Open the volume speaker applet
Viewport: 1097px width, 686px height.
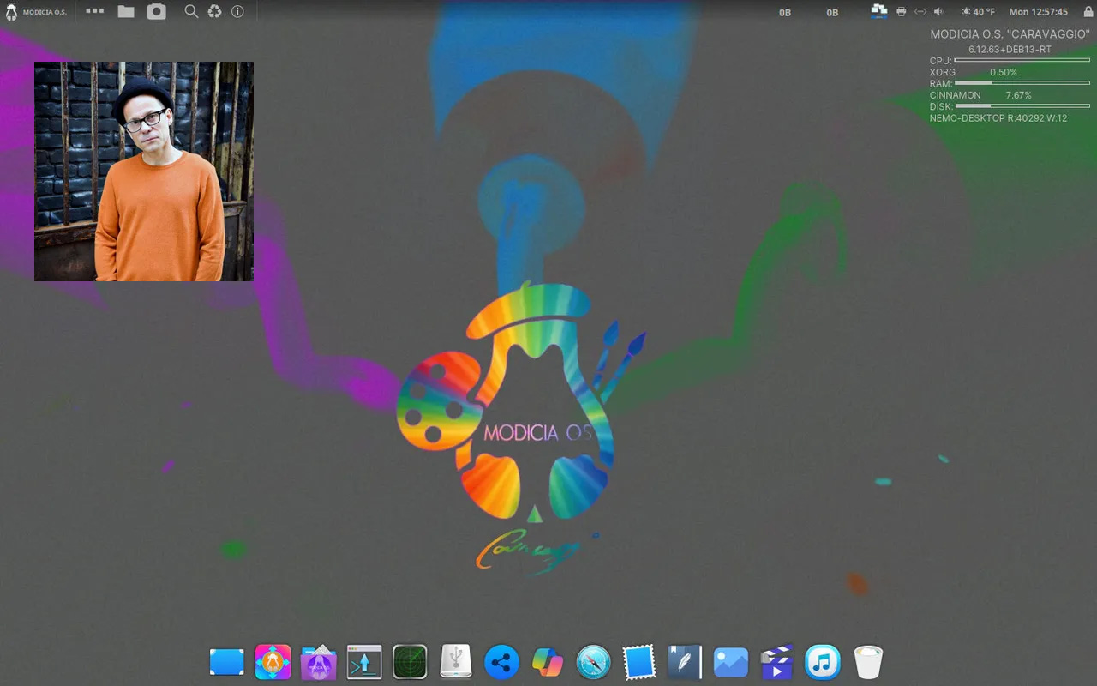click(x=938, y=12)
